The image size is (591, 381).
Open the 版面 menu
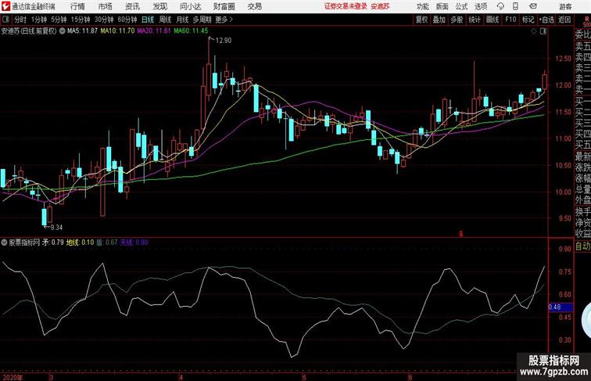tap(442, 6)
